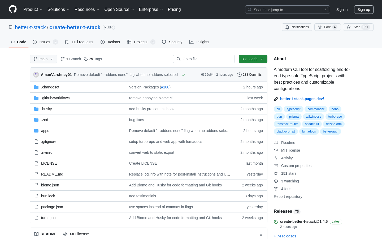Image resolution: width=382 pixels, height=239 pixels.
Task: Open the #100 pull request link
Action: coord(165,87)
